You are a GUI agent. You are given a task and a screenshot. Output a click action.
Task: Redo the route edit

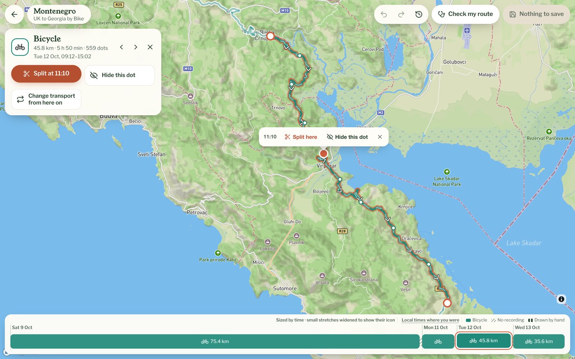coord(401,14)
